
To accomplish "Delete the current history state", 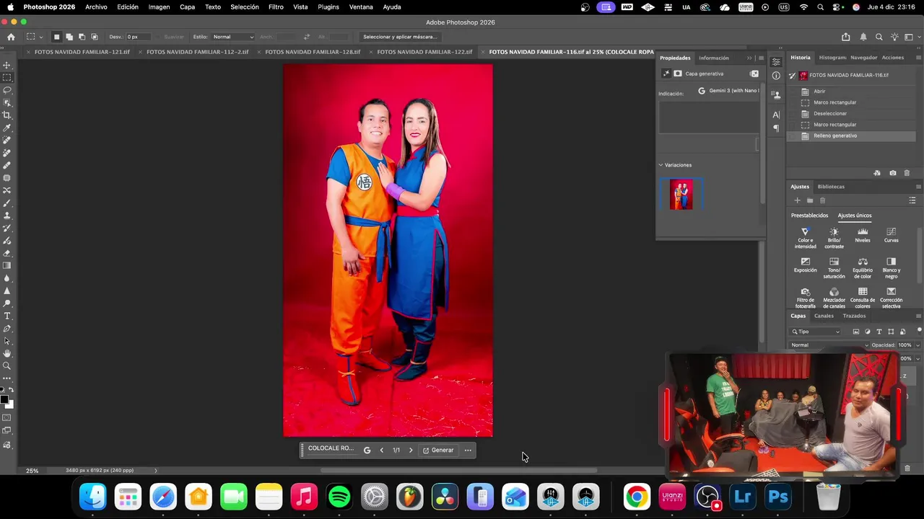I will click(x=907, y=173).
